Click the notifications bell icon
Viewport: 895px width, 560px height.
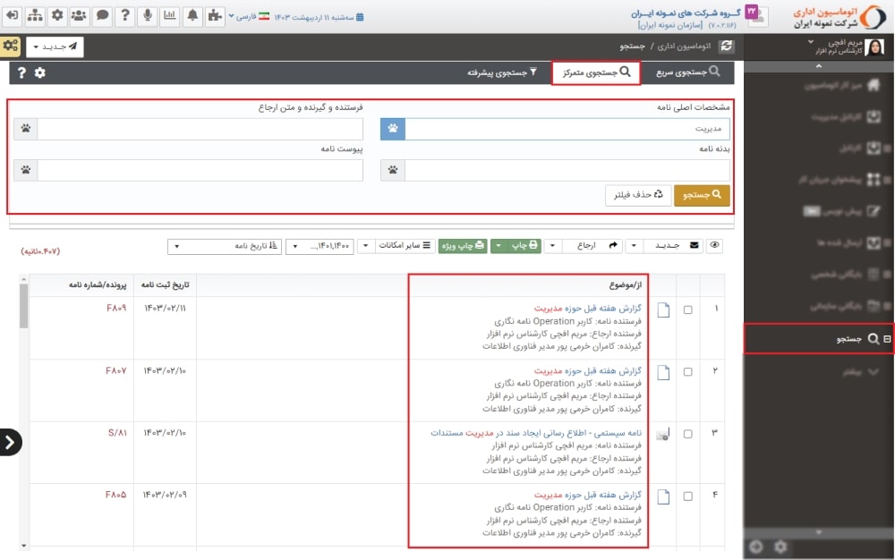[x=192, y=13]
